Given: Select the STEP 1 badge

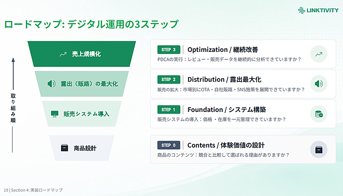Looking at the screenshot, I should tap(168, 110).
